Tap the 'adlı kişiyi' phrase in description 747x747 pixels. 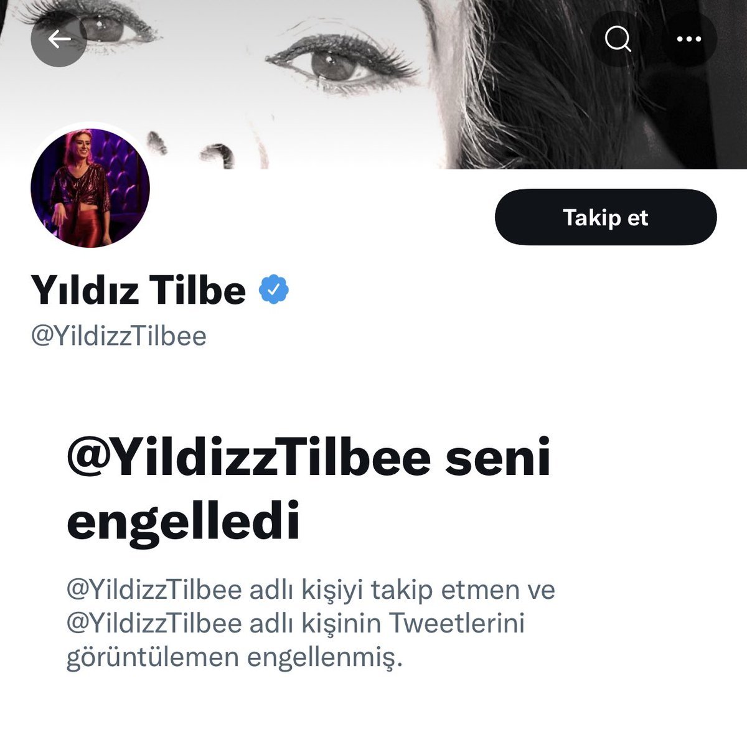click(x=306, y=590)
